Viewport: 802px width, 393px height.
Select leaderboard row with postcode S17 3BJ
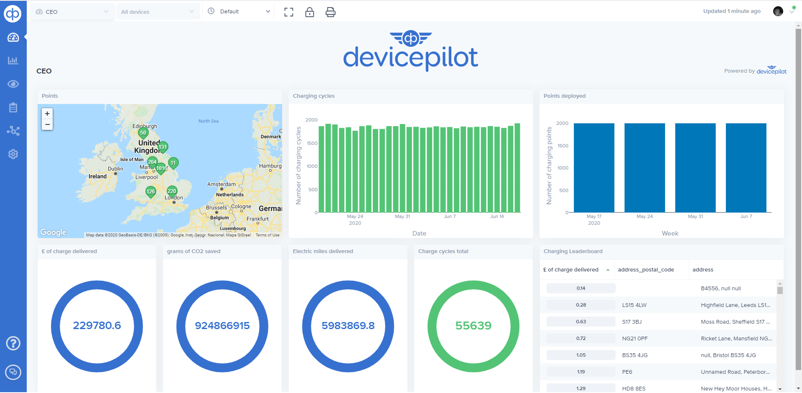pyautogui.click(x=658, y=322)
